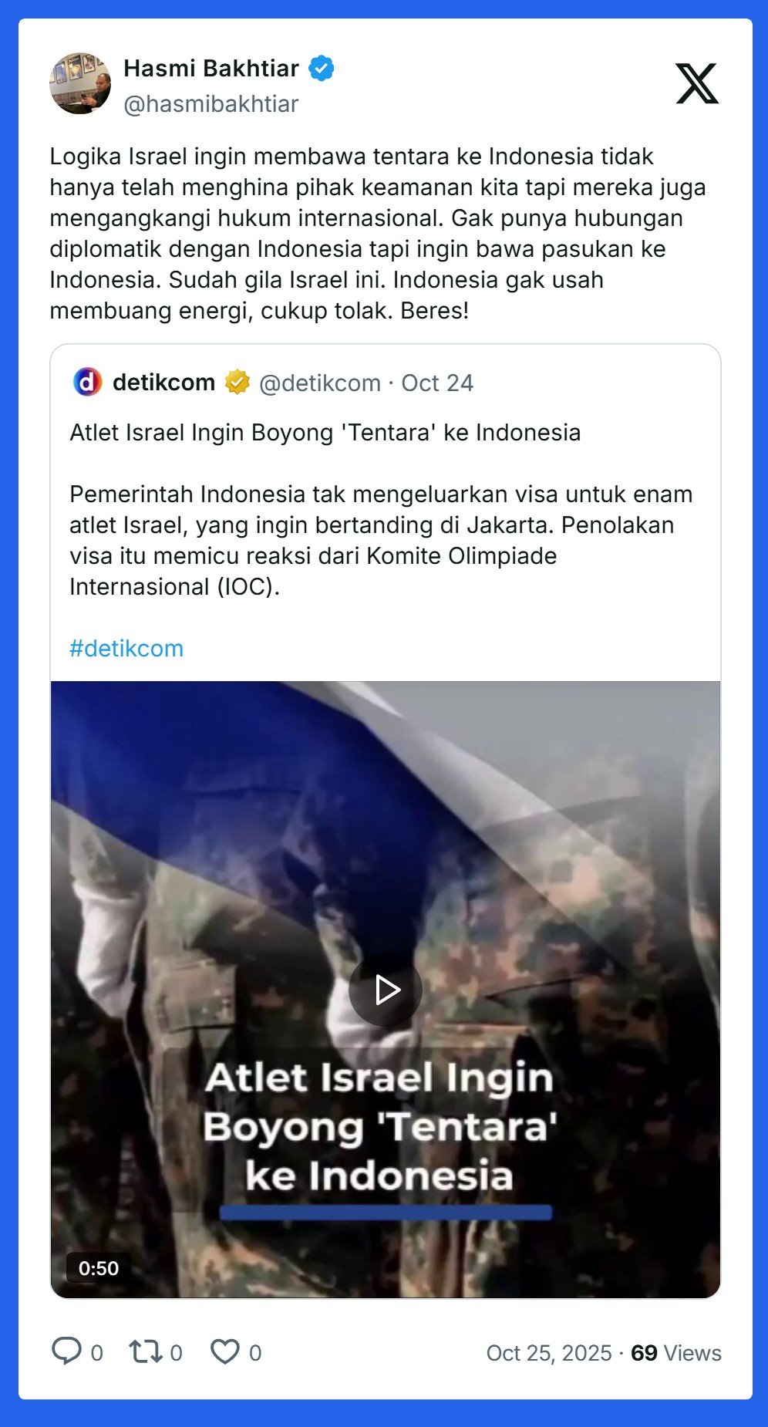Like the post with heart icon
Image resolution: width=768 pixels, height=1427 pixels.
point(225,1351)
